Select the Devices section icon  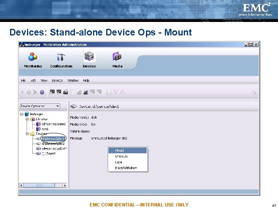point(89,56)
